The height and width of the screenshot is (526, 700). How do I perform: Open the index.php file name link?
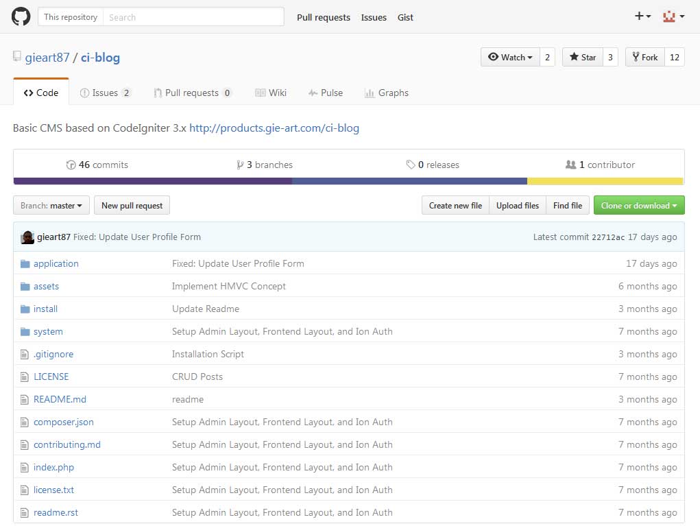53,467
